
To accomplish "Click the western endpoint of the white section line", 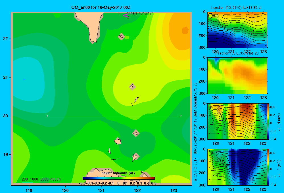I will 47,116.
